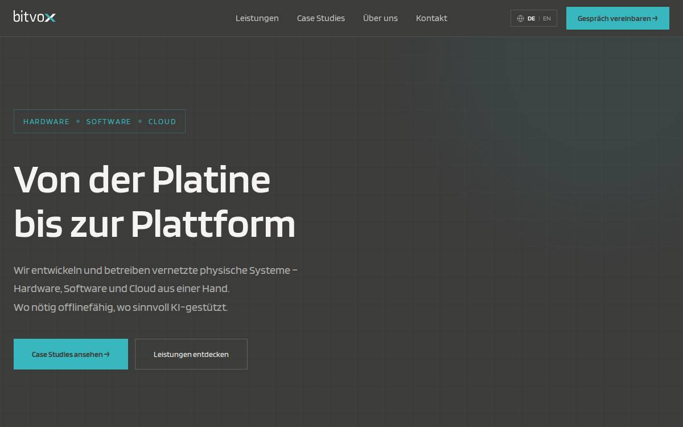Click the CLOUD tag text
This screenshot has height=427, width=683.
pos(162,121)
